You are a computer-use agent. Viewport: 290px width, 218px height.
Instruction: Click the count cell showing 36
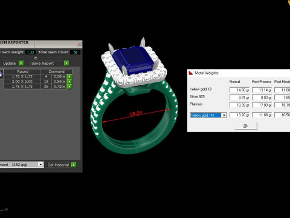tap(46, 87)
